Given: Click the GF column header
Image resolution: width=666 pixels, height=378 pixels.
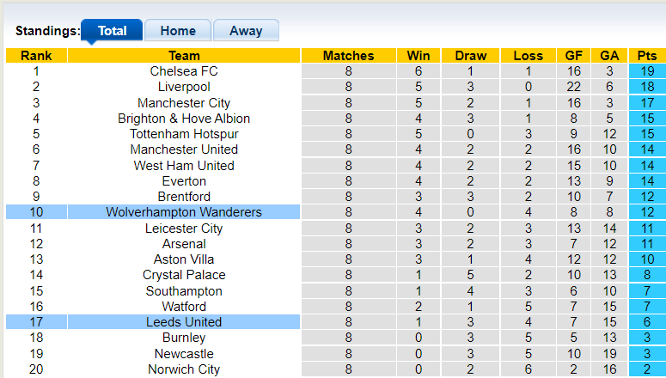Looking at the screenshot, I should tap(573, 56).
